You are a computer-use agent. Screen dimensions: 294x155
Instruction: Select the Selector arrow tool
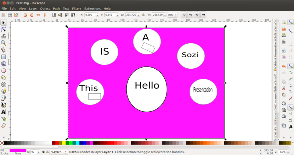click(4, 23)
